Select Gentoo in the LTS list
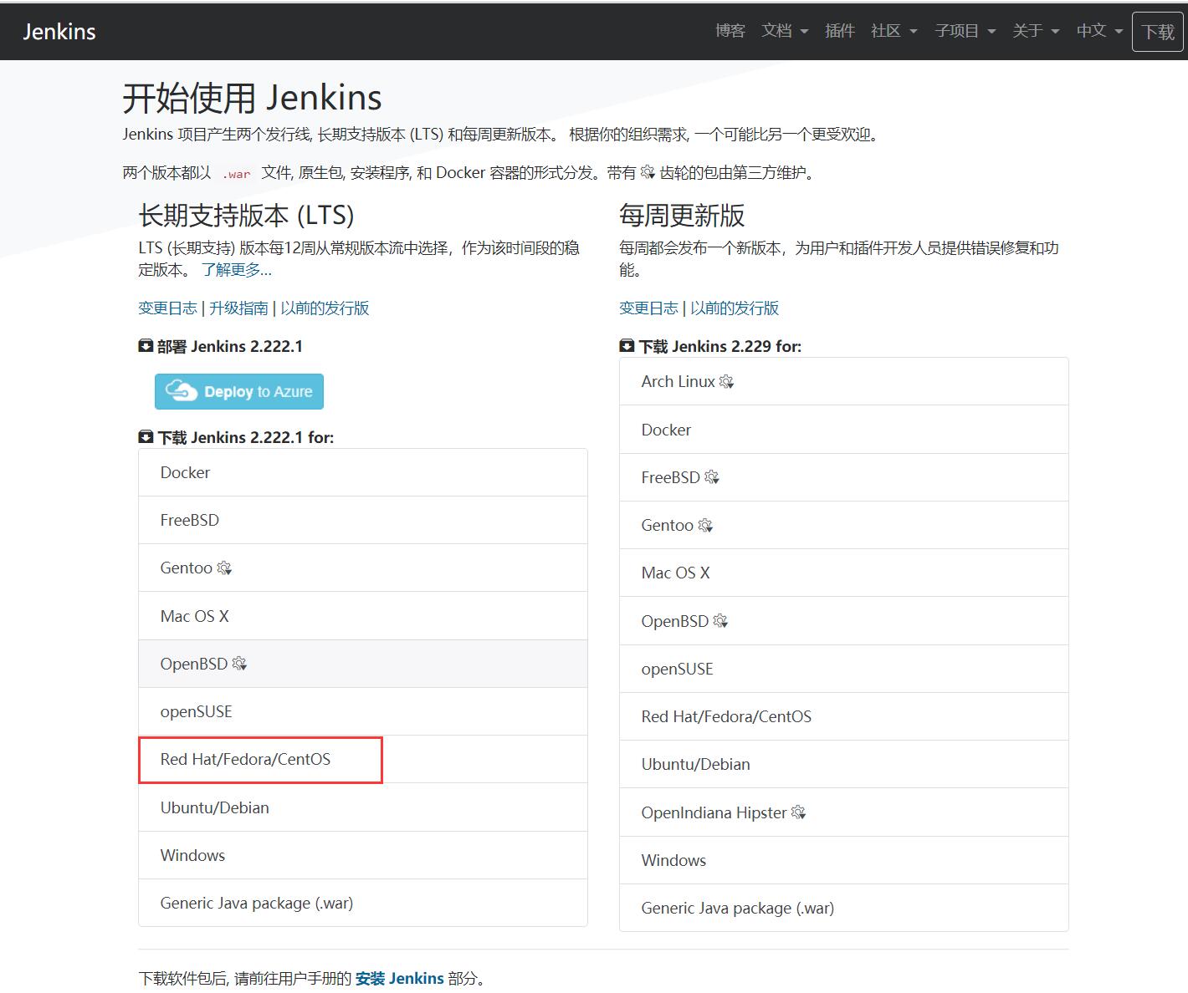This screenshot has width=1188, height=993. (x=363, y=568)
